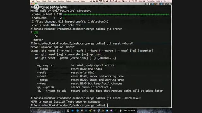The image size is (202, 113).
Task: Open the Notification Center icon
Action: [169, 1]
